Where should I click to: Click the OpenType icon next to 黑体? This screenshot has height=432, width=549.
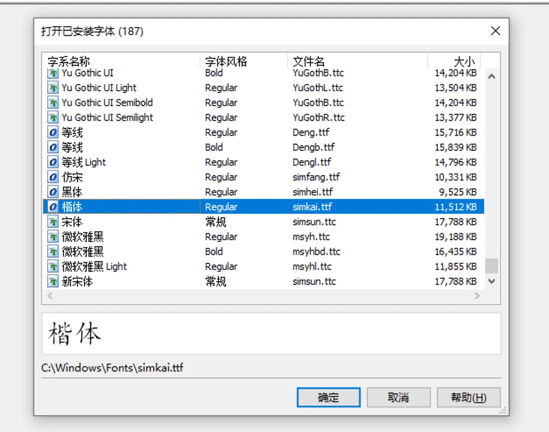pyautogui.click(x=52, y=192)
